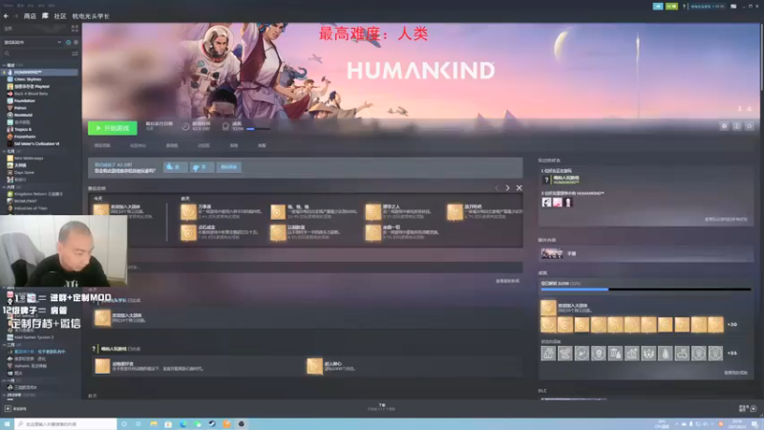Open the 库 library menu
The width and height of the screenshot is (764, 430).
click(x=45, y=16)
